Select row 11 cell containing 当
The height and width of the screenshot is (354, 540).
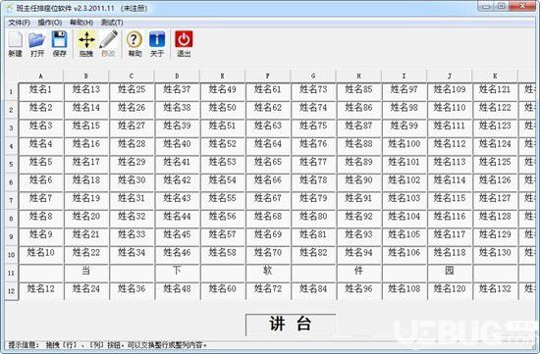pyautogui.click(x=86, y=274)
